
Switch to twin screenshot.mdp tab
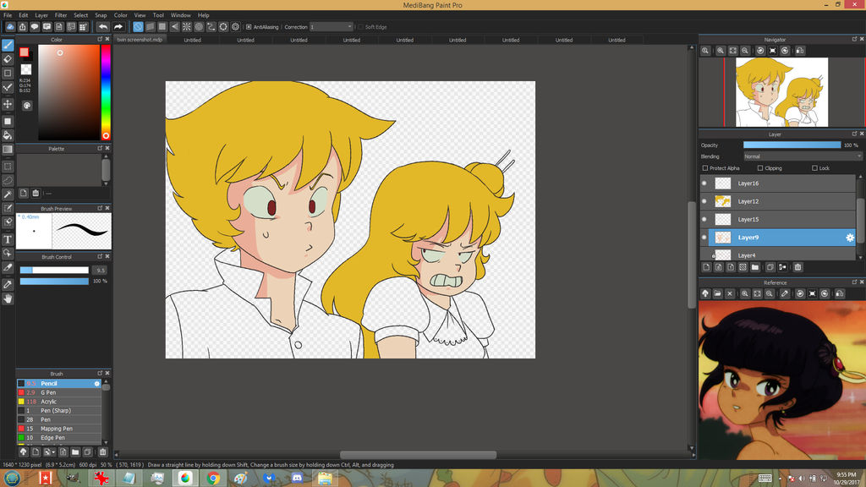coord(140,40)
